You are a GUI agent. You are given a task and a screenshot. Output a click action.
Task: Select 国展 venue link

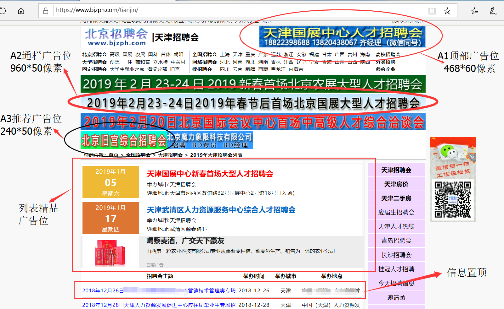click(x=127, y=55)
